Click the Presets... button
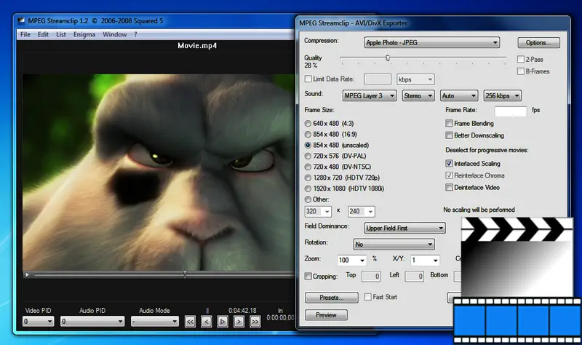582x345 pixels. [x=332, y=298]
